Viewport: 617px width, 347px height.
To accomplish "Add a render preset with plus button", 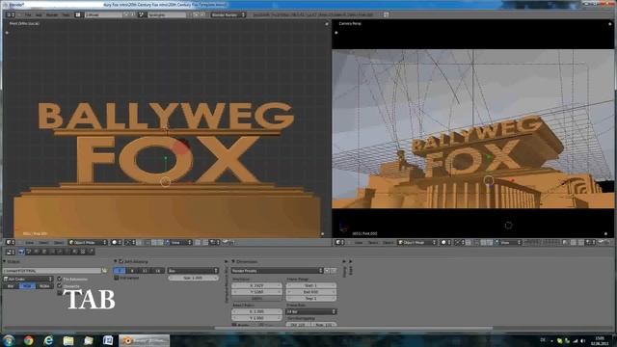I will [327, 271].
